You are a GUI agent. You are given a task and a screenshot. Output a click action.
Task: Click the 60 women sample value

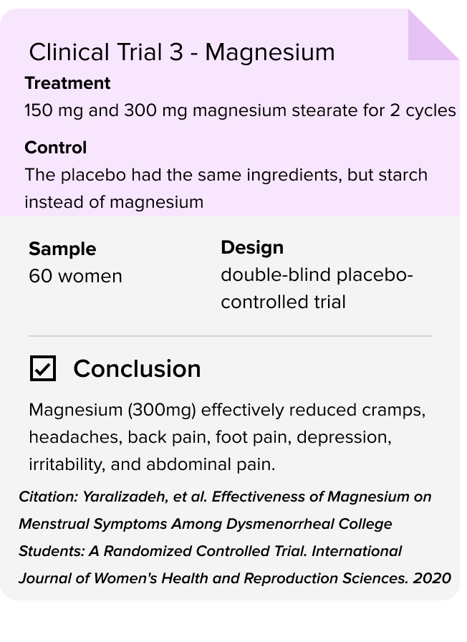tap(75, 276)
